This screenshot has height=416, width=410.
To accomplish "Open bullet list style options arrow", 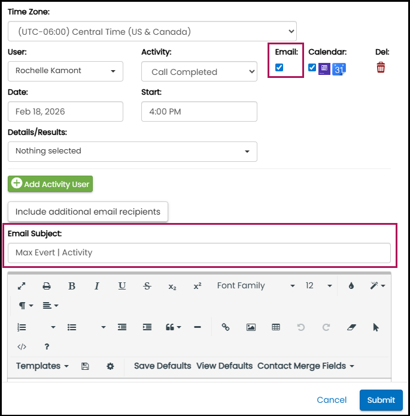I will (x=104, y=327).
